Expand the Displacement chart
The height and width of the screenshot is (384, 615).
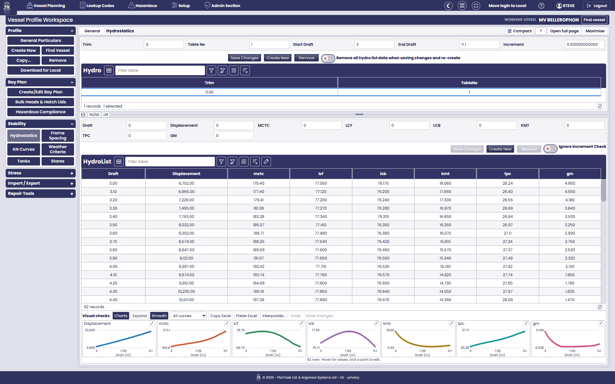point(152,324)
